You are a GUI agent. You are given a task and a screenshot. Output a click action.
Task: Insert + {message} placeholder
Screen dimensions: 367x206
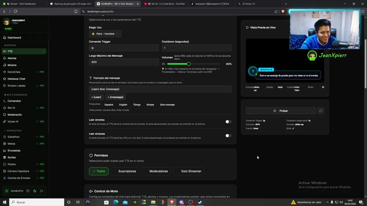pyautogui.click(x=115, y=97)
